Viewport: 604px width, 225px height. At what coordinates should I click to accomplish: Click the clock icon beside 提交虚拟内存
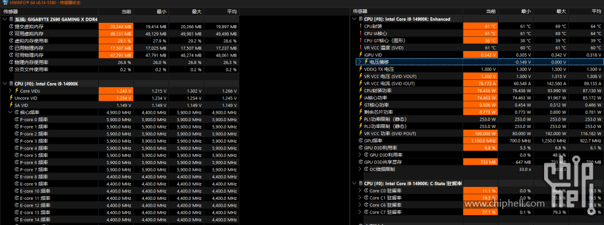coord(11,26)
